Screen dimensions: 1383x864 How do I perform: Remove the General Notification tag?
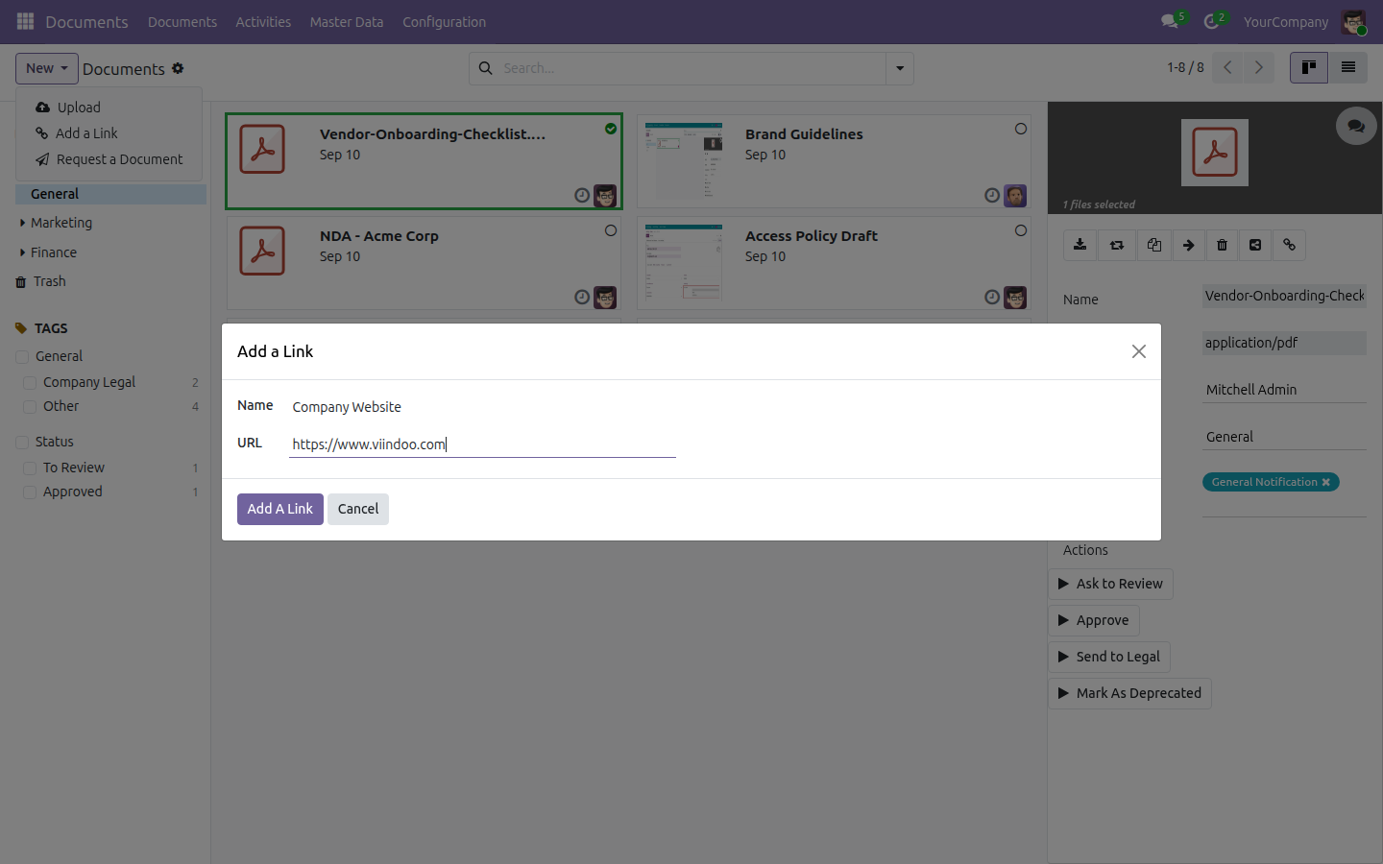pos(1326,482)
